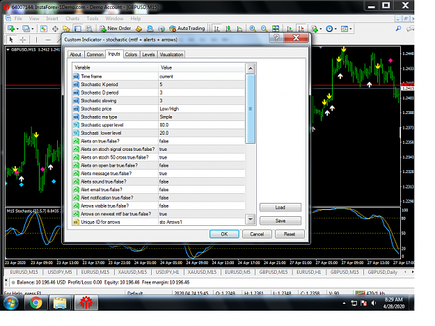Click the Save button
The height and width of the screenshot is (326, 435).
(280, 221)
